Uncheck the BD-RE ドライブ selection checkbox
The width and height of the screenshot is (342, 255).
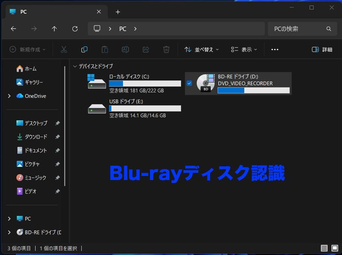coord(189,83)
